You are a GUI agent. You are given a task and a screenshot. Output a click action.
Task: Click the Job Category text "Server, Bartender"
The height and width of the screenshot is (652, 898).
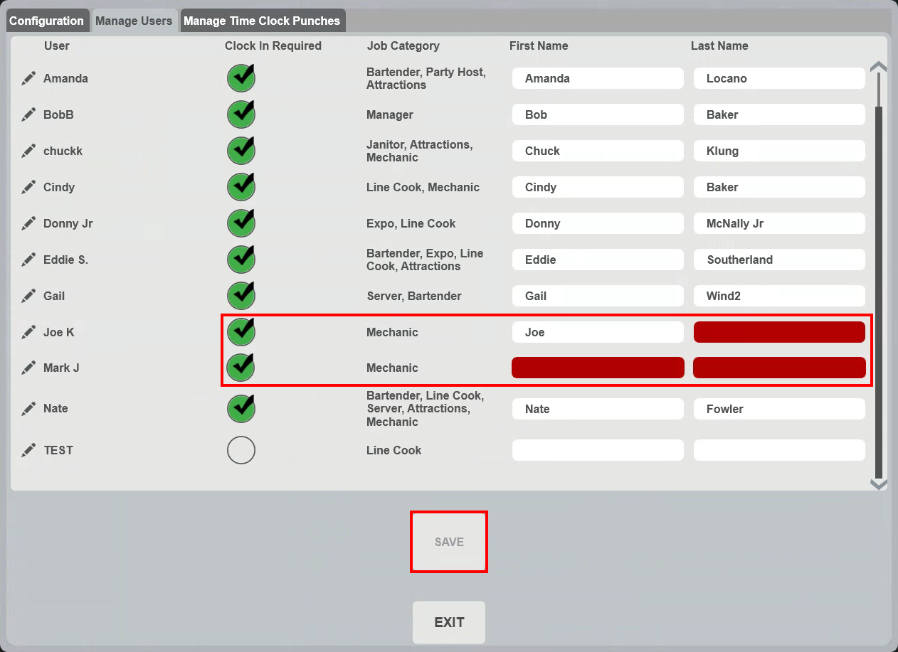(414, 296)
